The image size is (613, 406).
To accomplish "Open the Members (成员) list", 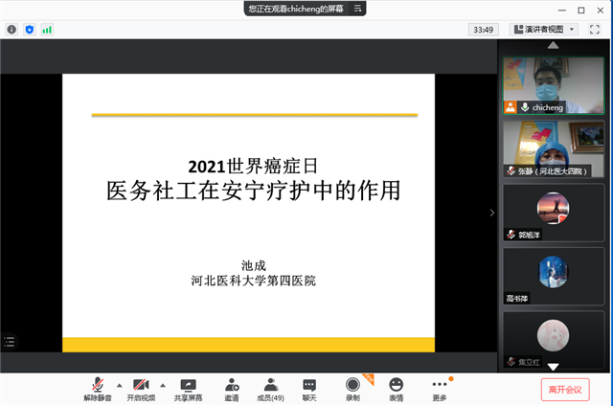I will [x=271, y=387].
